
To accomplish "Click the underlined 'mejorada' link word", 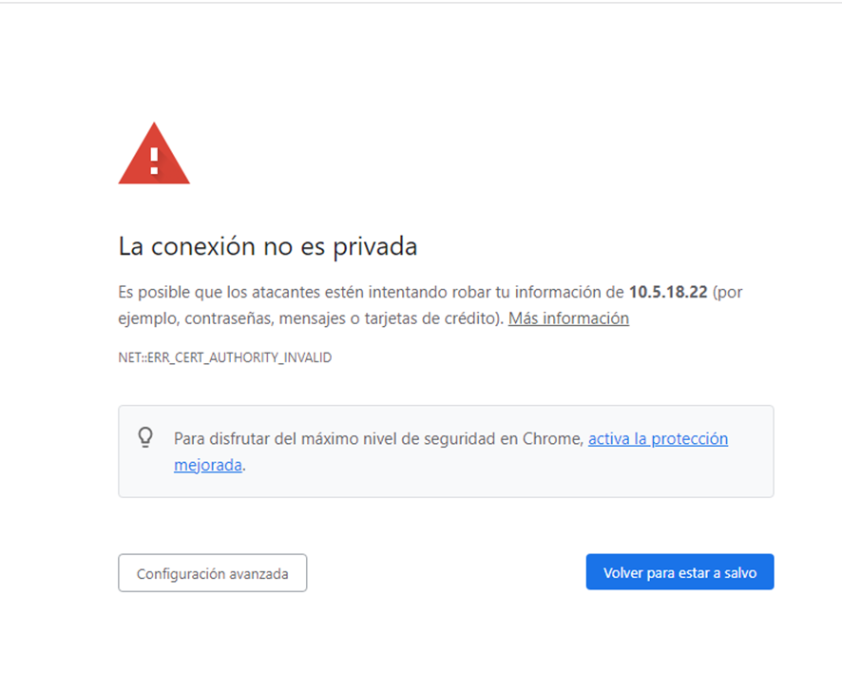I will pyautogui.click(x=208, y=465).
